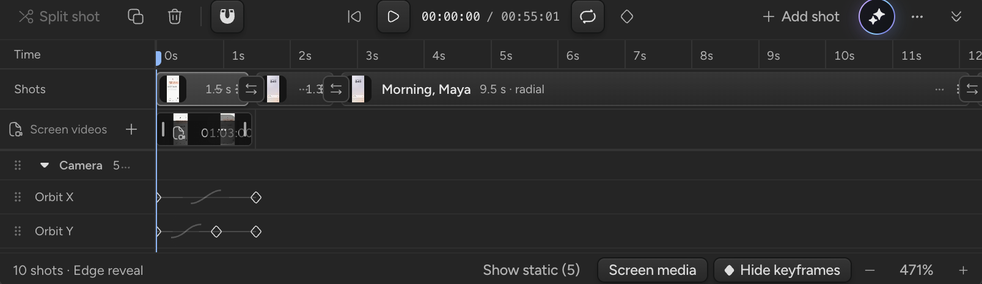
Task: Click the Shots track label
Action: 30,89
